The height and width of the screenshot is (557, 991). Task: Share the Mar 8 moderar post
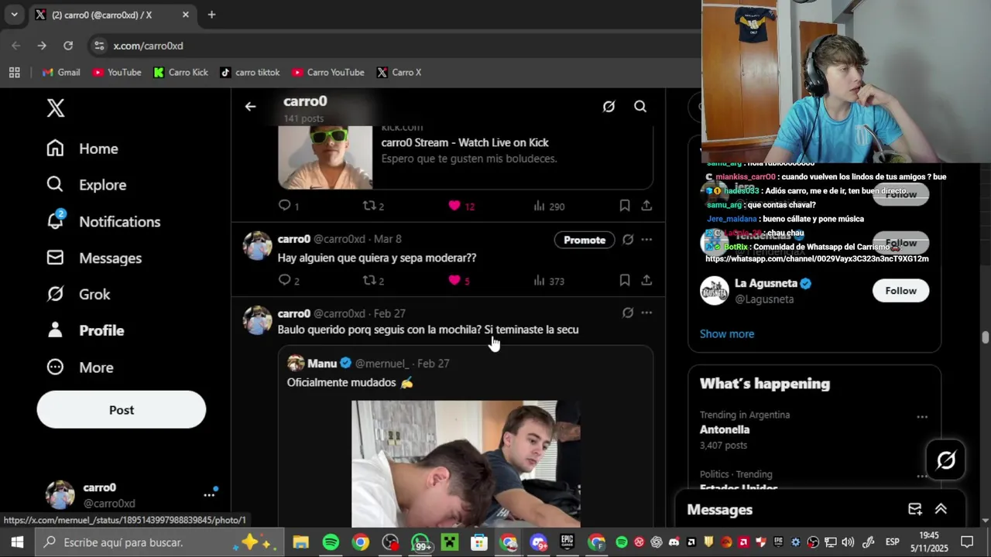pyautogui.click(x=646, y=280)
